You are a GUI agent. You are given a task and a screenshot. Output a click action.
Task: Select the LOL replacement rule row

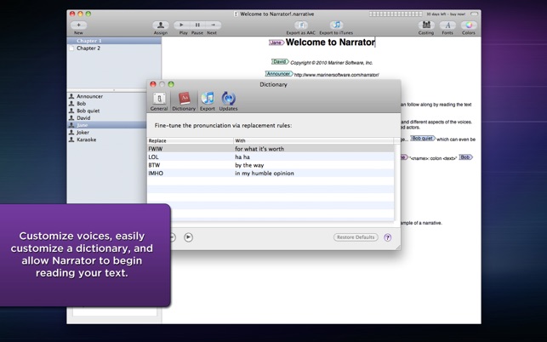[x=271, y=157]
